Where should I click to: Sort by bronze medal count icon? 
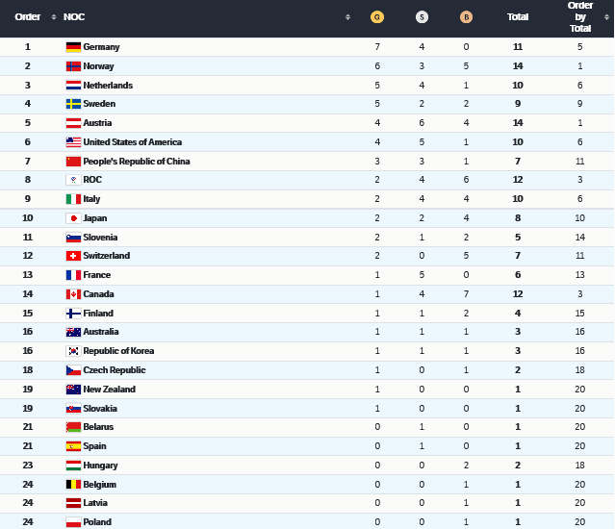click(x=466, y=17)
